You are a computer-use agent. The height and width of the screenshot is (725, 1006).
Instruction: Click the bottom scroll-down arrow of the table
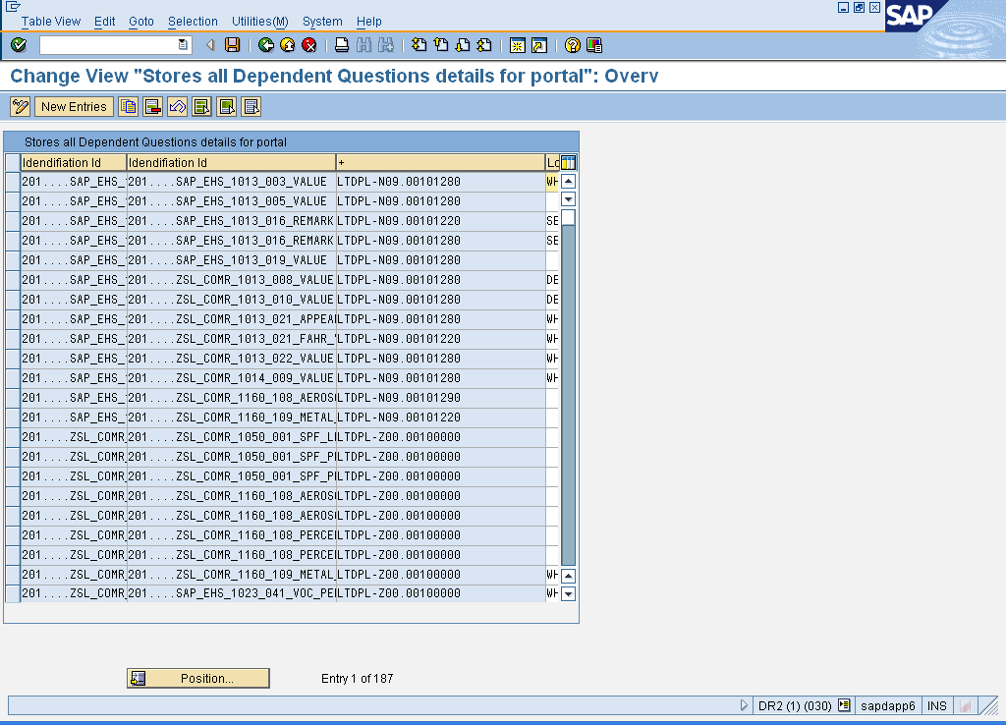pyautogui.click(x=569, y=593)
